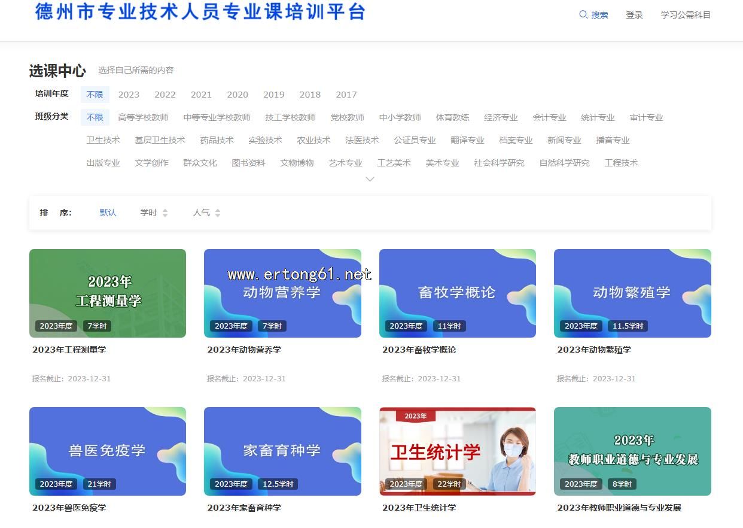Filter by 中小学教师 category

[x=400, y=117]
